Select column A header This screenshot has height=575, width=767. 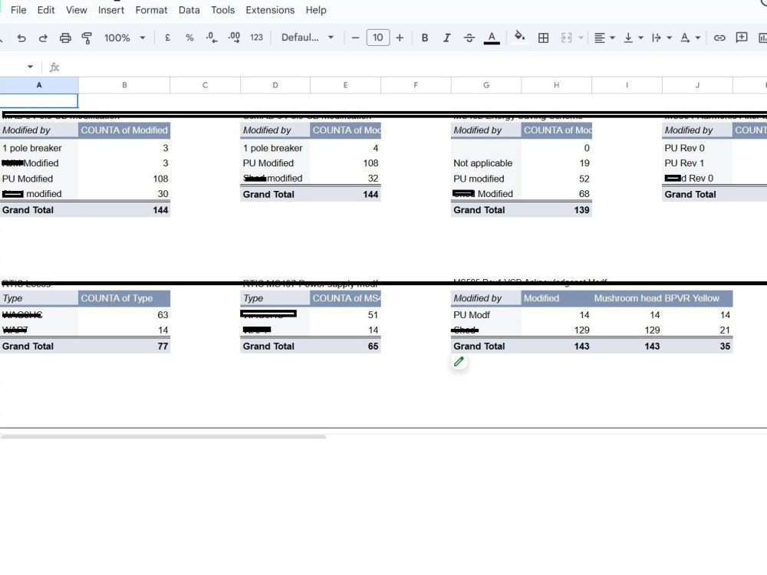(39, 85)
